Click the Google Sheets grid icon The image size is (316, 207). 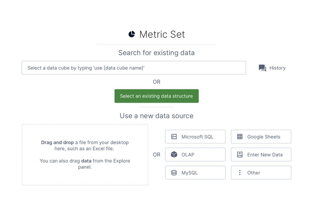(240, 136)
